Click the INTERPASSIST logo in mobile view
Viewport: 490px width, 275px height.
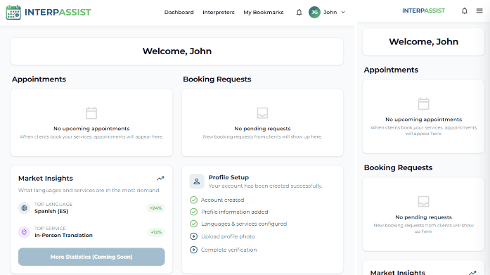click(x=423, y=11)
